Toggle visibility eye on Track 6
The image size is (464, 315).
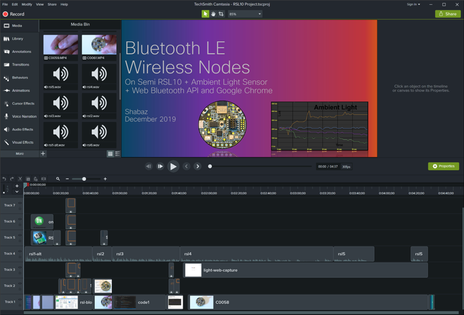pos(20,220)
